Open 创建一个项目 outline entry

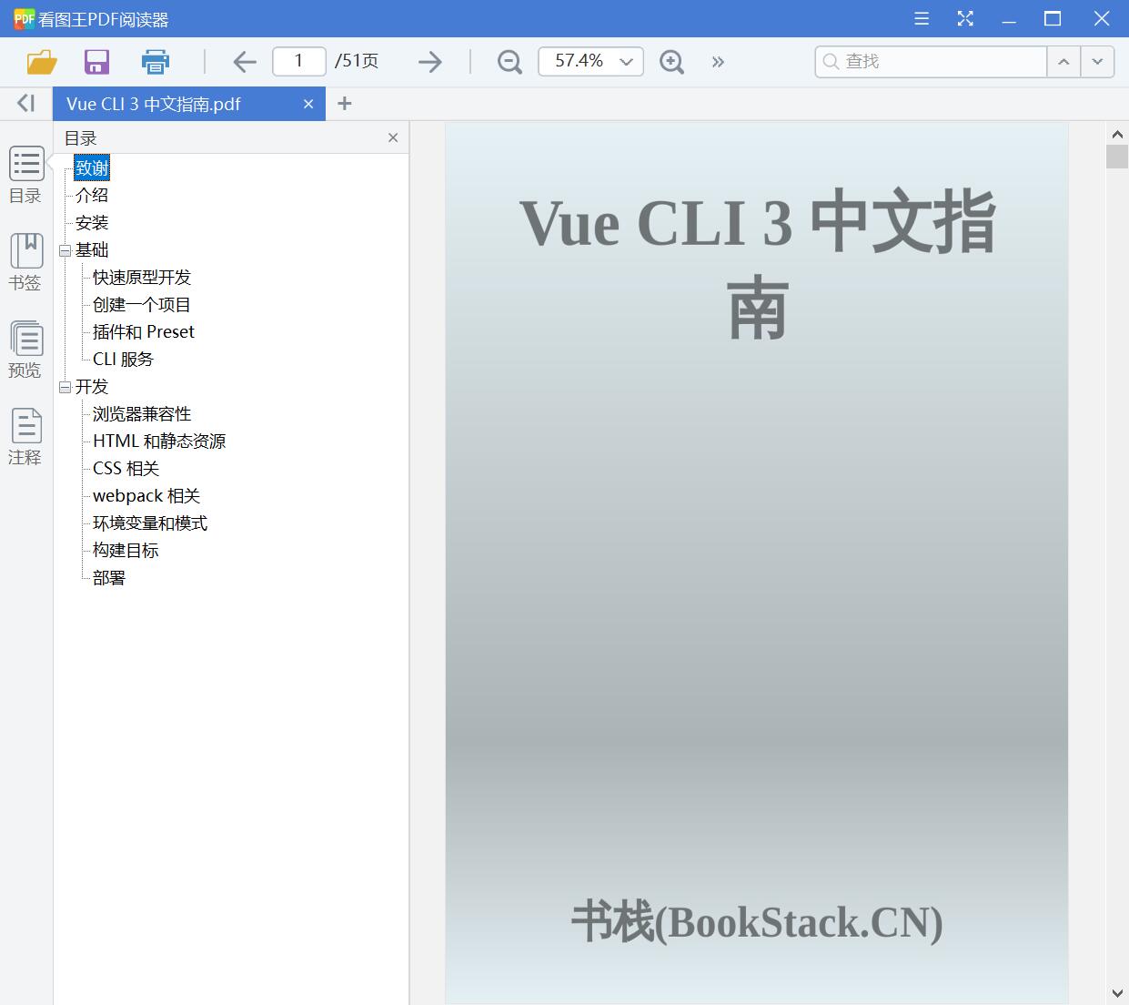pyautogui.click(x=142, y=304)
